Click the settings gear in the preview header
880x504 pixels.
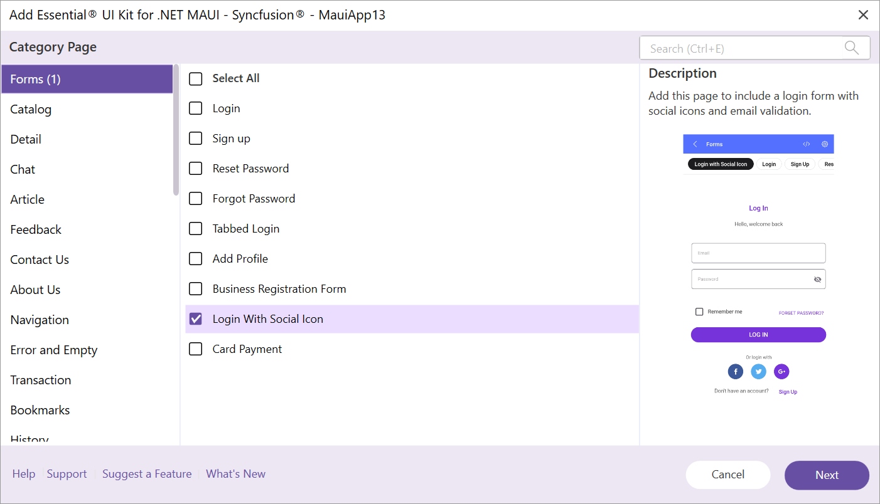[825, 144]
